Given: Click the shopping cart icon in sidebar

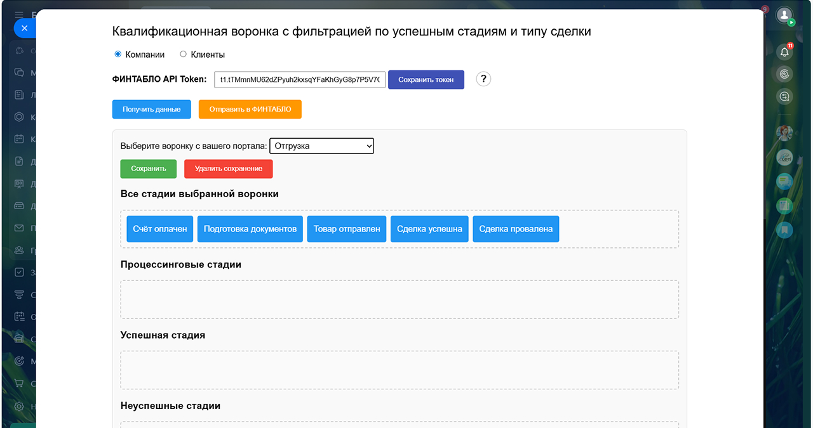Looking at the screenshot, I should tap(19, 384).
